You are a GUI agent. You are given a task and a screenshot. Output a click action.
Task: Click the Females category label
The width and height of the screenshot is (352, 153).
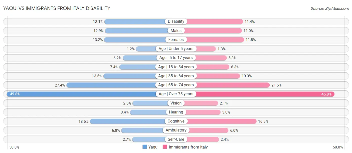point(176,39)
